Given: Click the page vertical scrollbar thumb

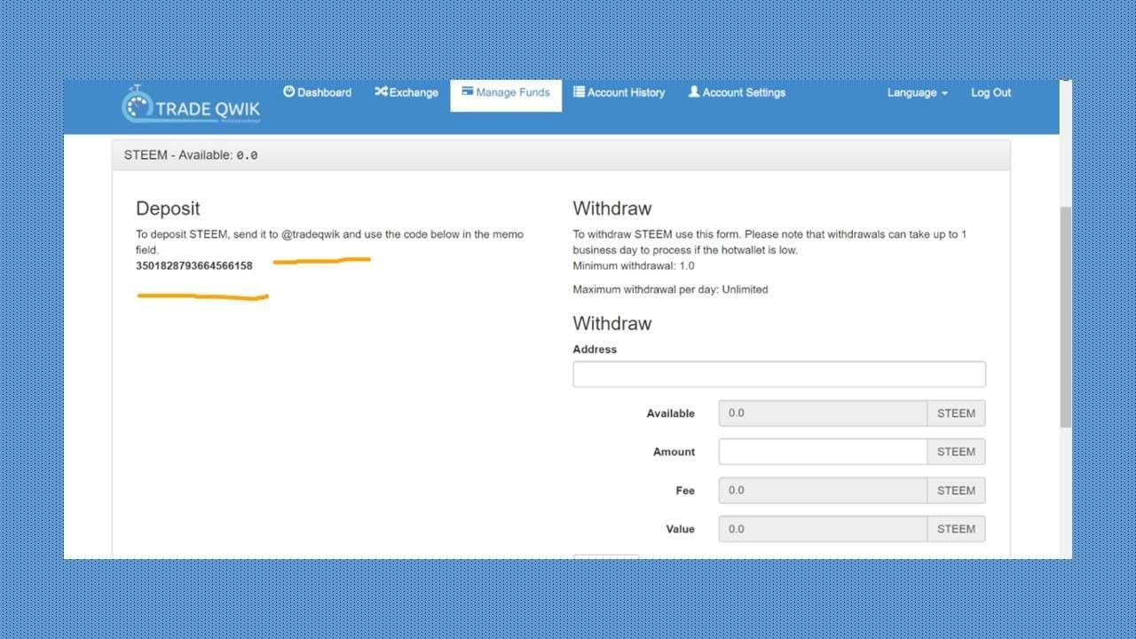Looking at the screenshot, I should click(1066, 317).
